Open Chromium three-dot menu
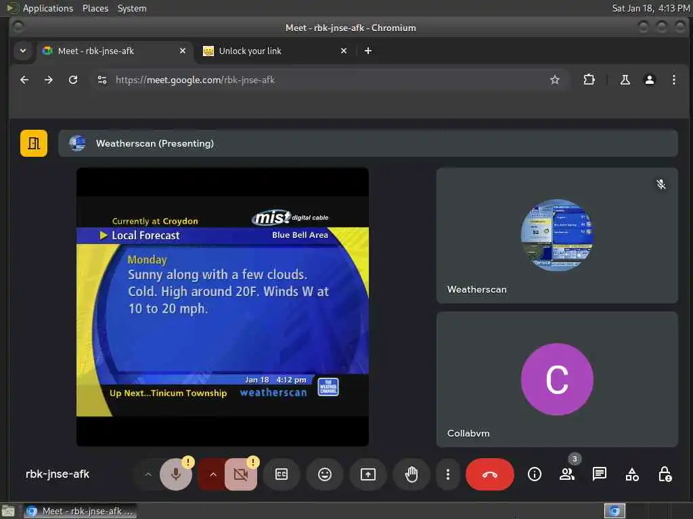This screenshot has width=693, height=519. [x=673, y=80]
